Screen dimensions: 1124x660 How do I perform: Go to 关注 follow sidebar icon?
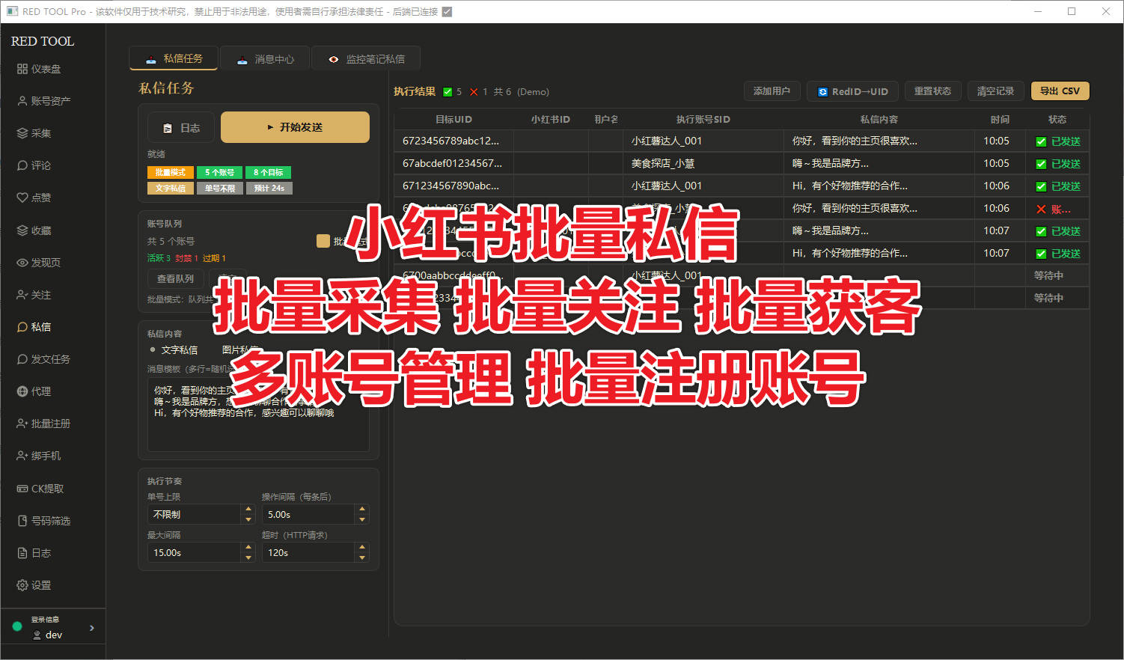[x=22, y=295]
